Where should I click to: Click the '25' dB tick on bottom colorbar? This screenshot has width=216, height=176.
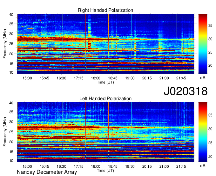tap(210, 143)
